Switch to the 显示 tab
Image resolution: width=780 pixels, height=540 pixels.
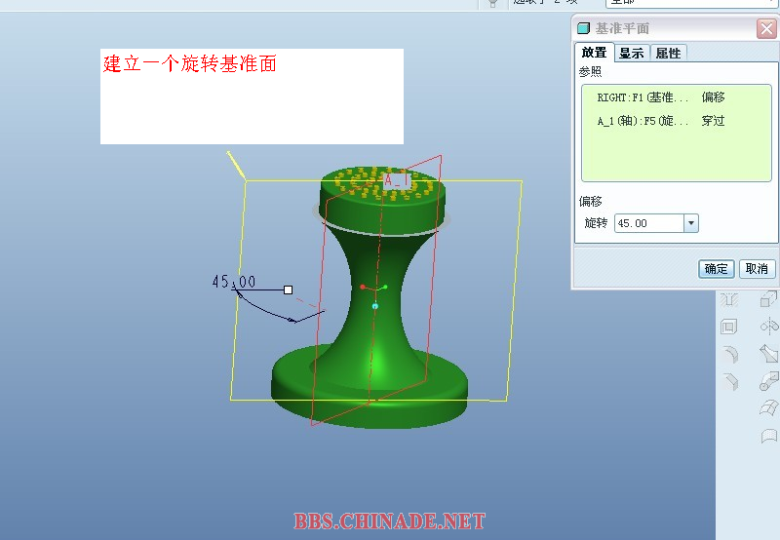[631, 53]
